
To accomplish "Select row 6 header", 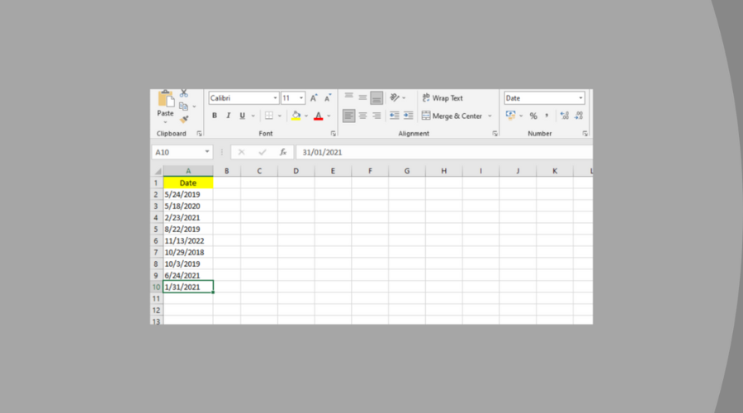I will (156, 241).
